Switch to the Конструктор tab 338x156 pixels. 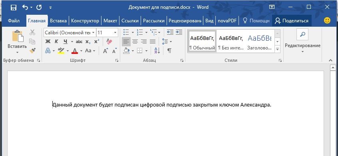pos(85,21)
